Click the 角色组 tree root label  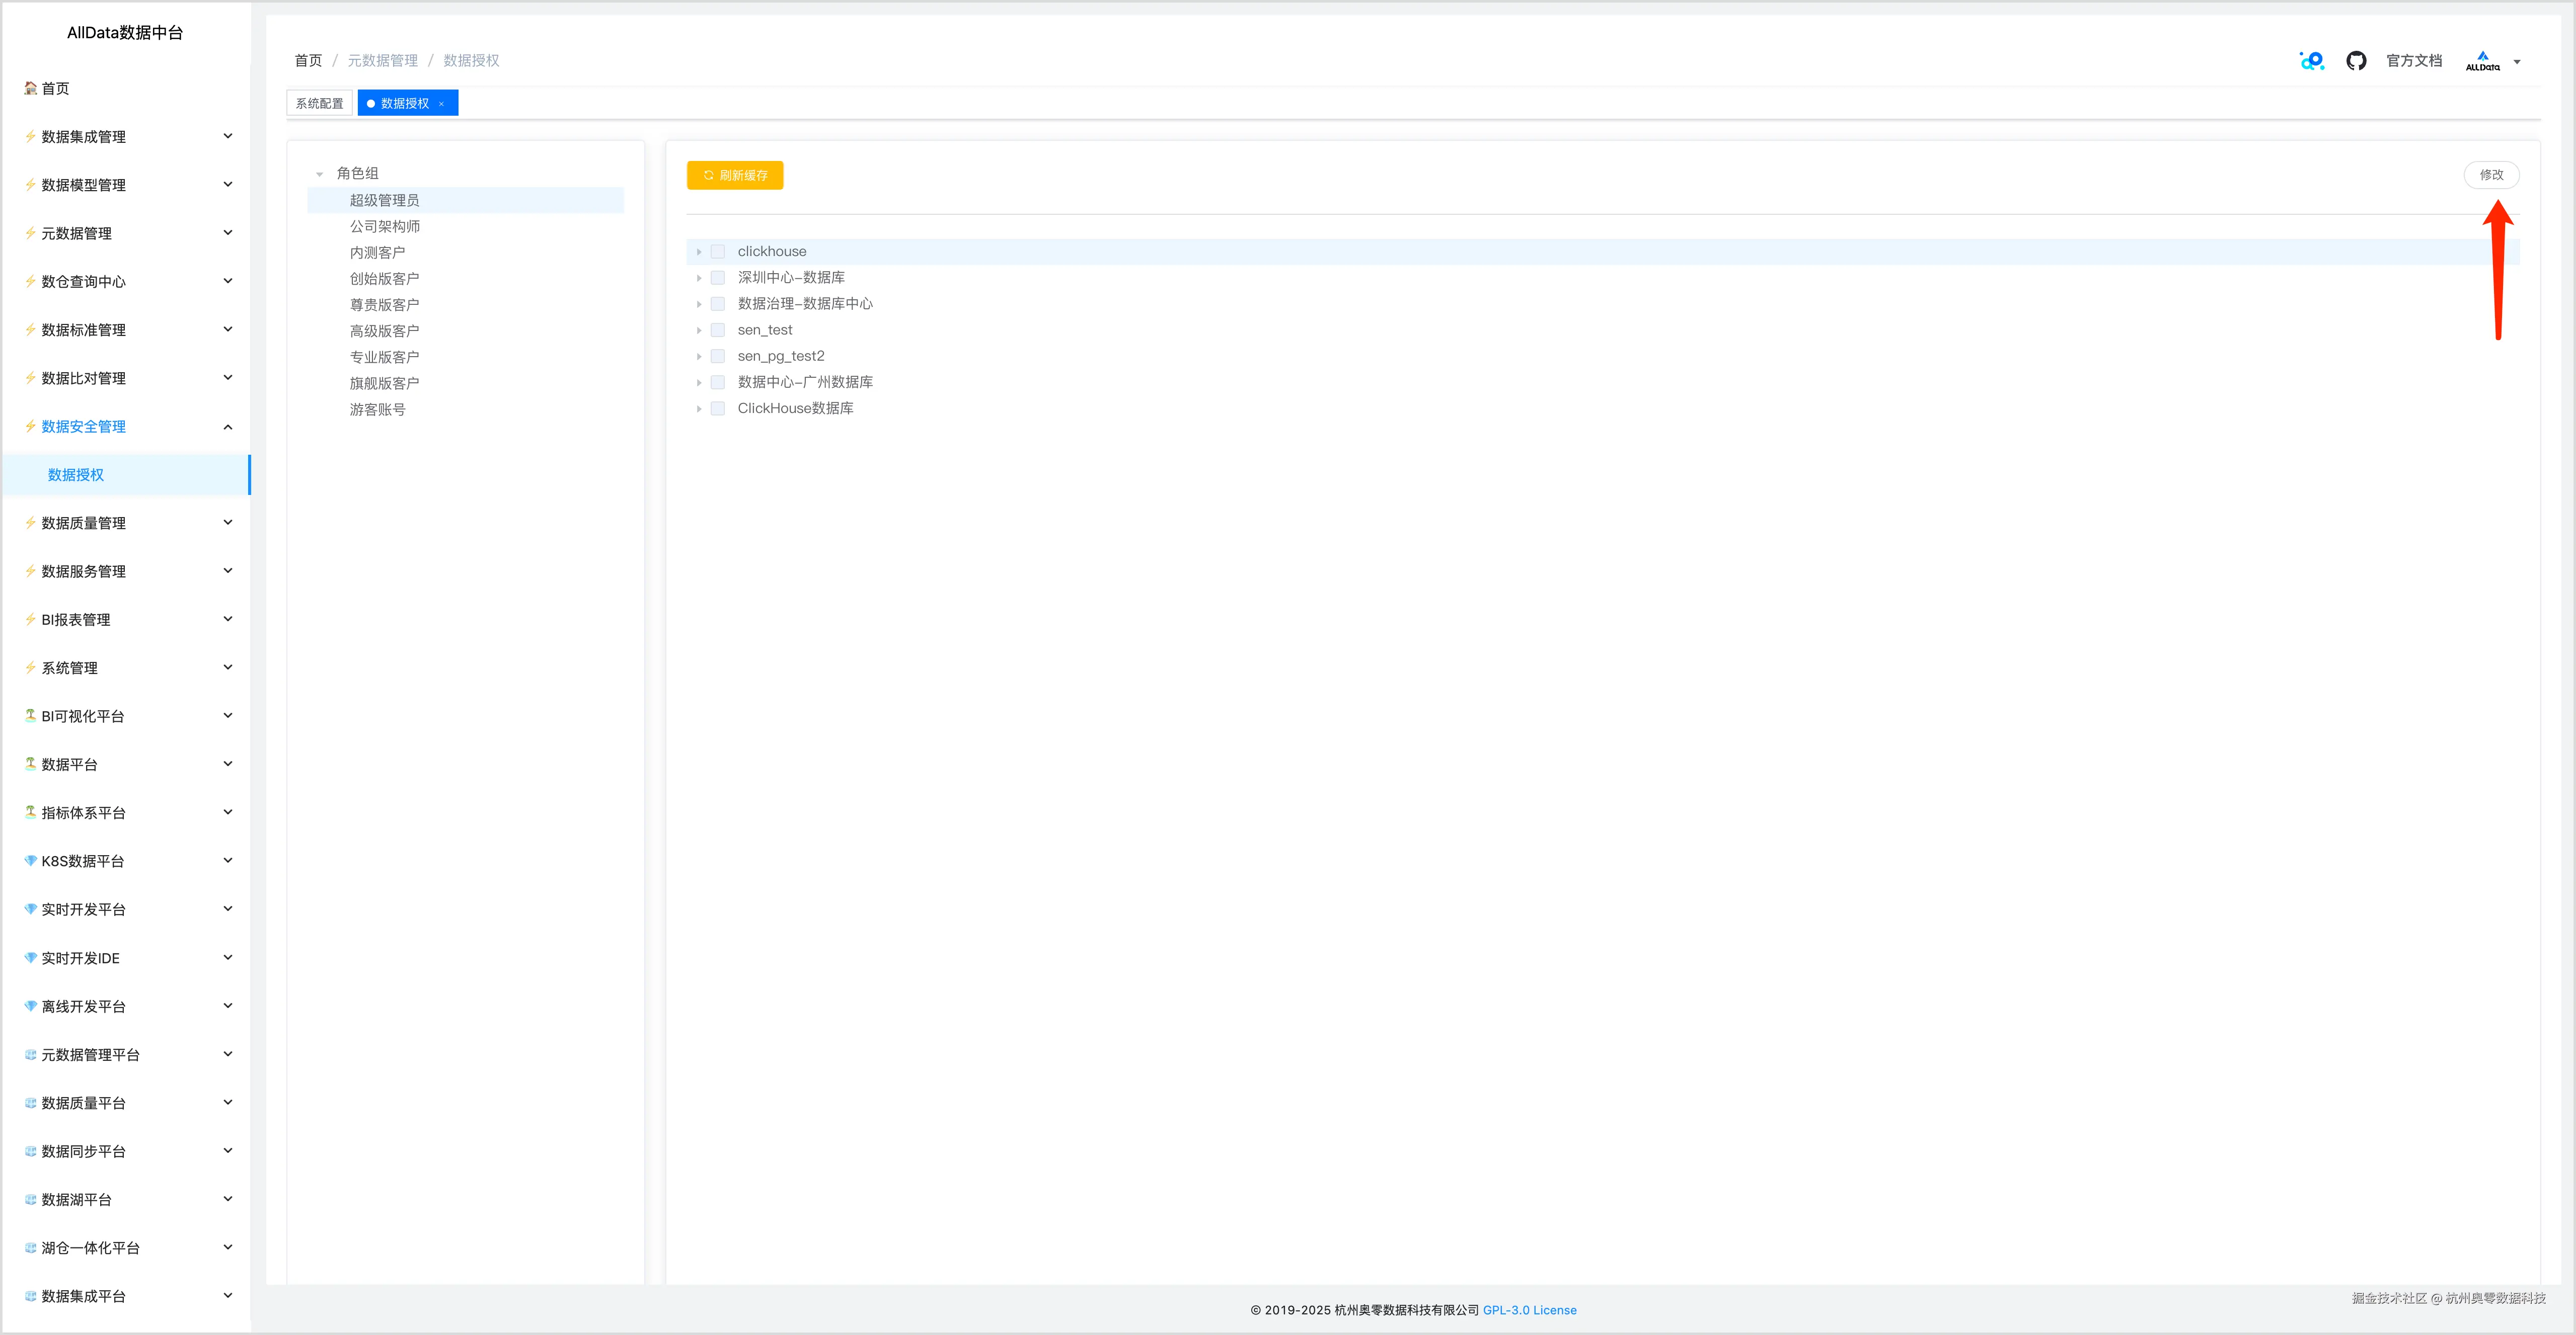tap(358, 174)
